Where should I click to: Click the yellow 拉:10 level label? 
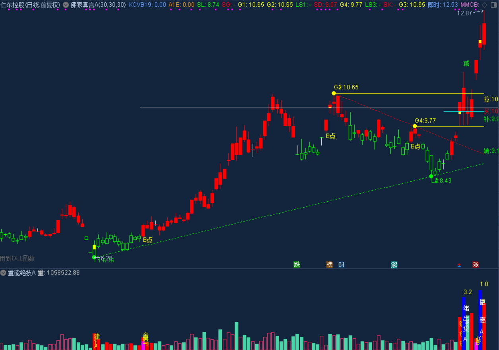(x=491, y=99)
